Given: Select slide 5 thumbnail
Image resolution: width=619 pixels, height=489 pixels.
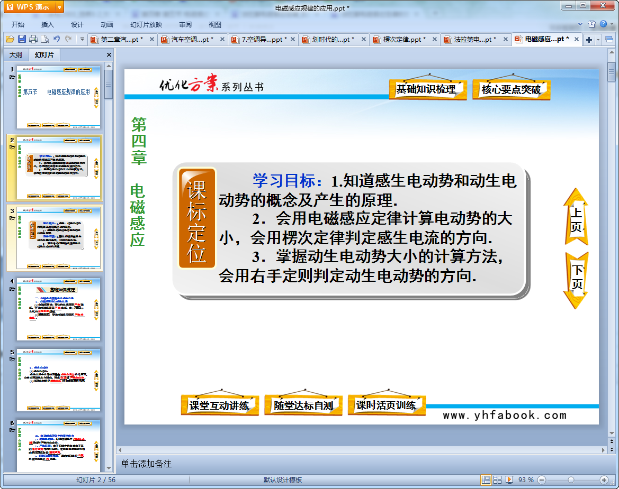Looking at the screenshot, I should (x=58, y=380).
